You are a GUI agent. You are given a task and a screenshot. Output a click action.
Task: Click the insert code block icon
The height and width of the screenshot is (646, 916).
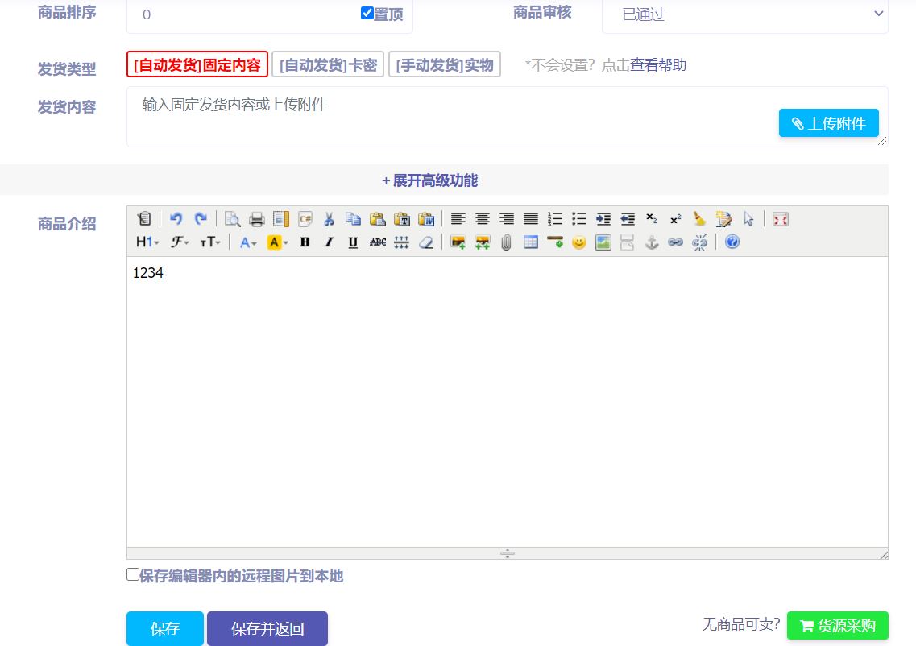(x=305, y=219)
